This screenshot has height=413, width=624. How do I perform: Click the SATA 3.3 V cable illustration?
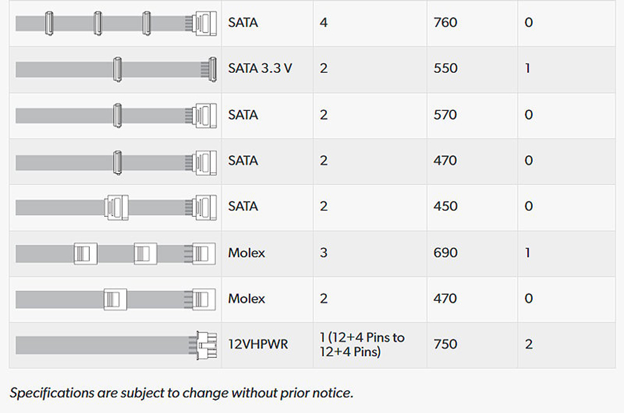[115, 69]
